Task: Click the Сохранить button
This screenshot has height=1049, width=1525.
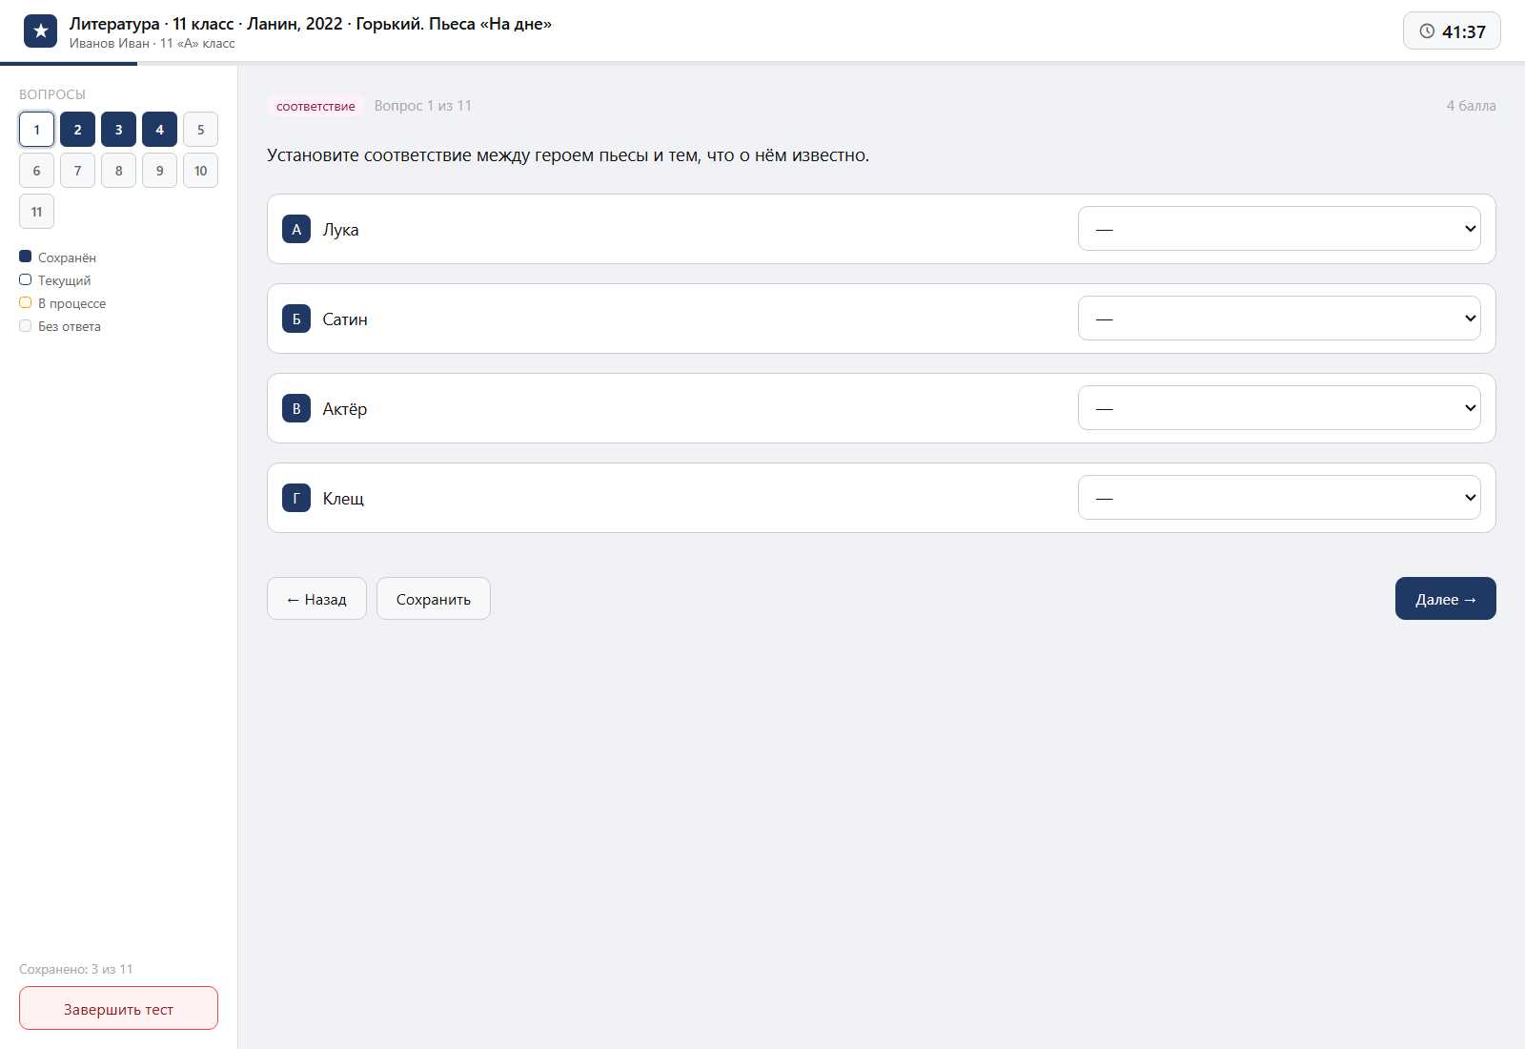Action: pyautogui.click(x=434, y=599)
